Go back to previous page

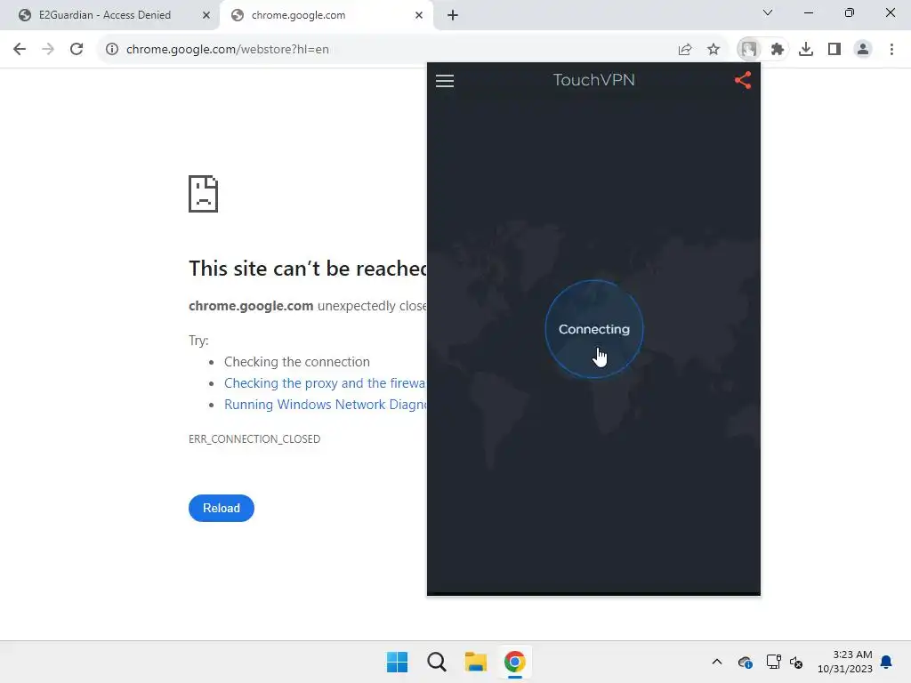click(x=20, y=50)
